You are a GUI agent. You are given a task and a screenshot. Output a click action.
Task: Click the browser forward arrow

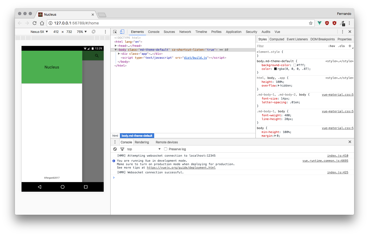point(27,23)
